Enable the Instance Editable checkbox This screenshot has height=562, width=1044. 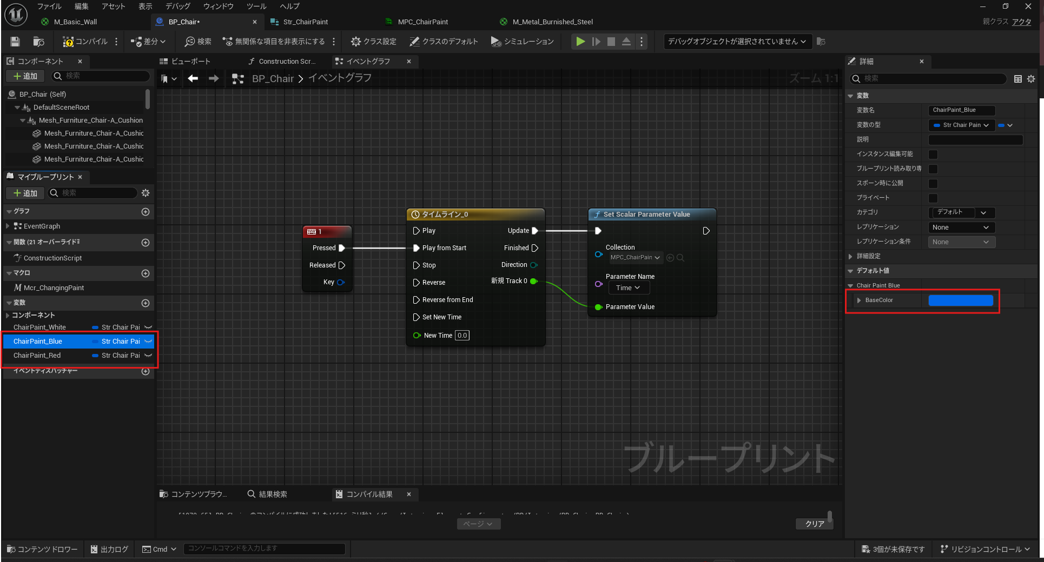(x=933, y=155)
